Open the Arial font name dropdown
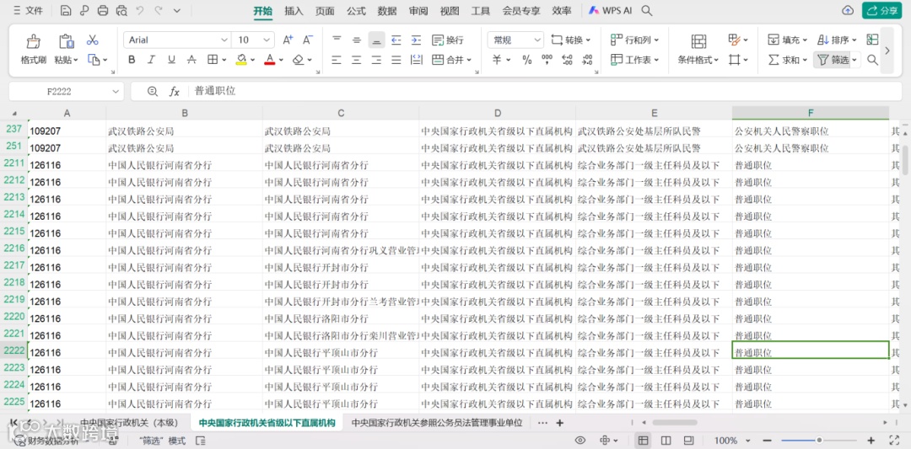911x449 pixels. pyautogui.click(x=224, y=40)
